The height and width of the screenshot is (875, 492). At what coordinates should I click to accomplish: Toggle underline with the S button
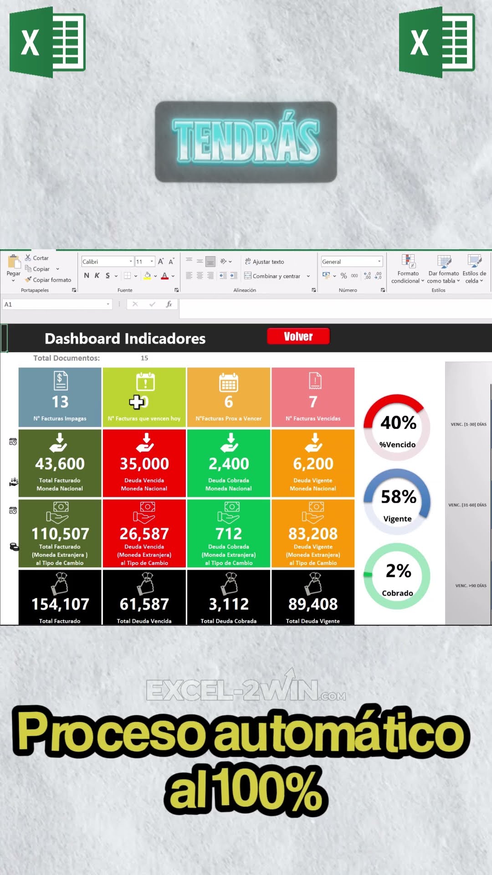coord(108,276)
